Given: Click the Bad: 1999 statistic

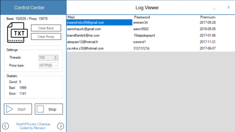Looking at the screenshot, I should (x=18, y=88).
